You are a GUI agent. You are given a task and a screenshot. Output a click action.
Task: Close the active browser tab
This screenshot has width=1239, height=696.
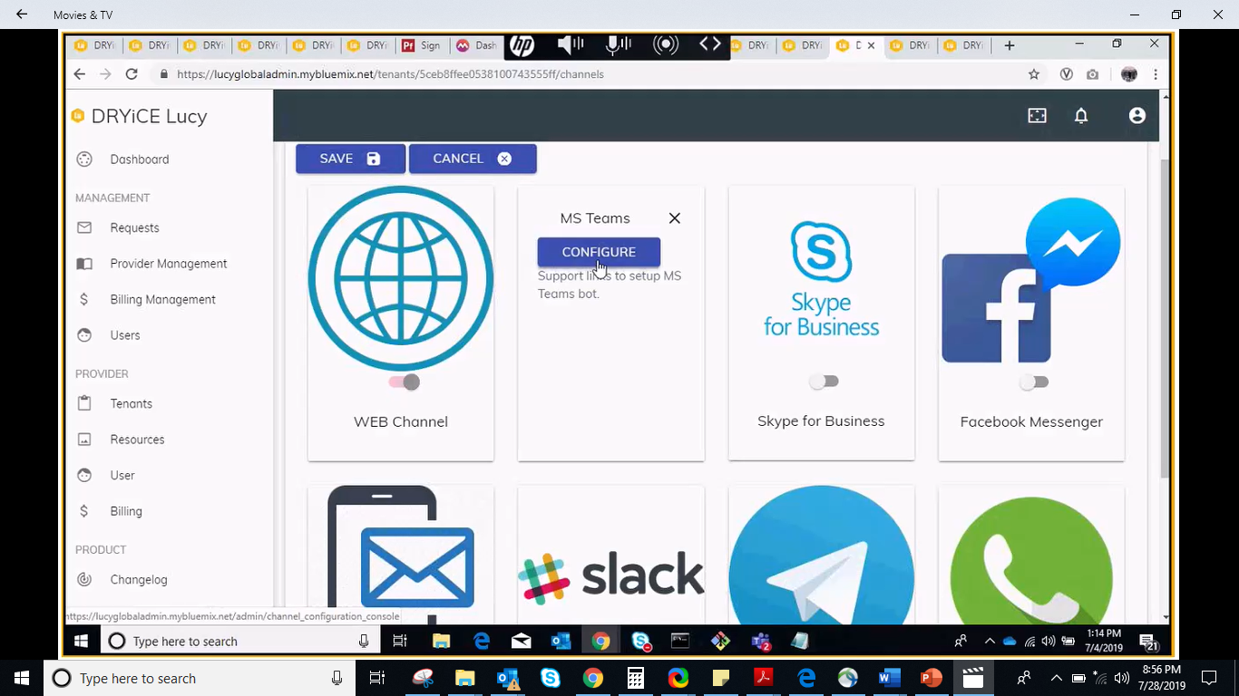coord(872,45)
